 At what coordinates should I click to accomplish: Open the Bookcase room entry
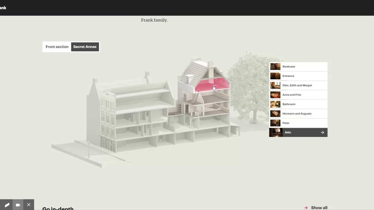[298, 66]
